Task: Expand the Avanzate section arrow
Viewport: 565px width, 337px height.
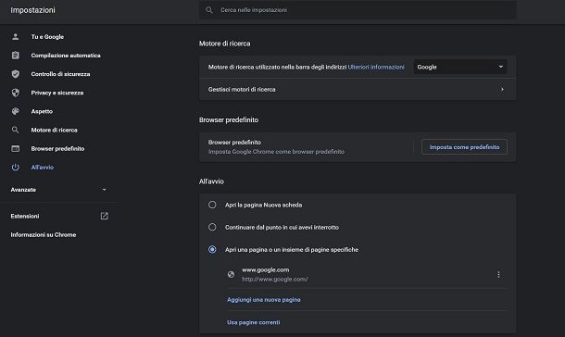Action: point(104,190)
